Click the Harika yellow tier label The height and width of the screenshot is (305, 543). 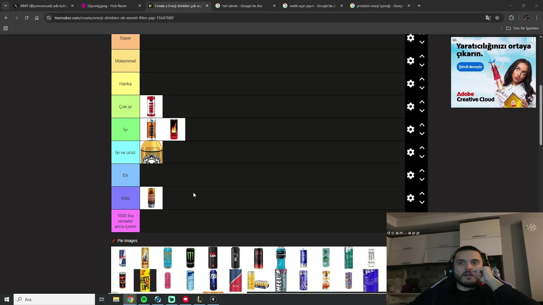(x=125, y=84)
